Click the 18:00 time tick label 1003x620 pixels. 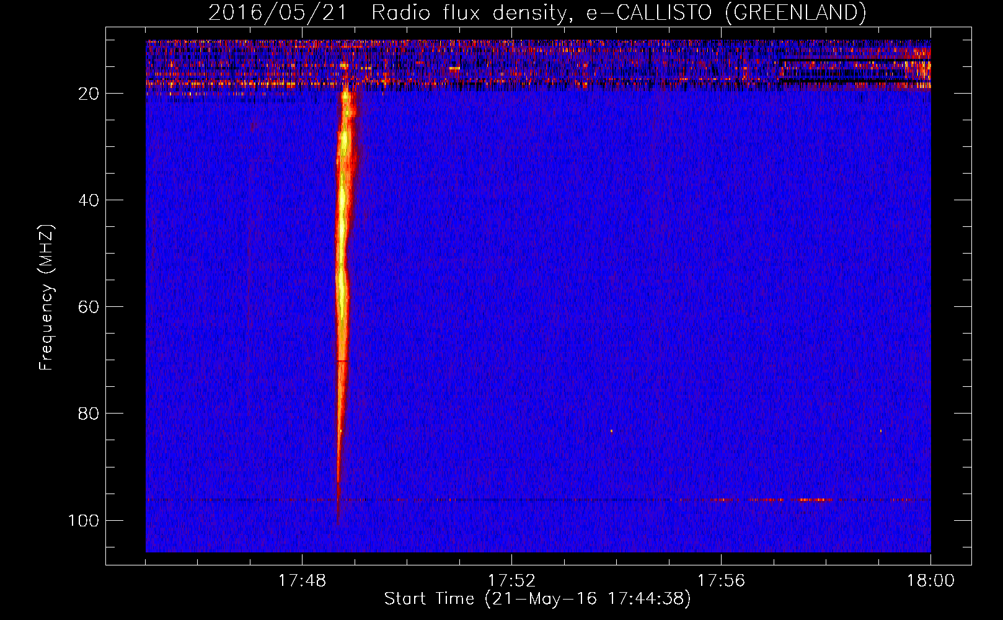[930, 581]
